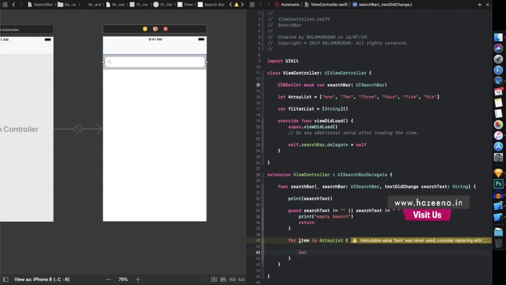
Task: Open Sketch from the Dock
Action: [498, 173]
